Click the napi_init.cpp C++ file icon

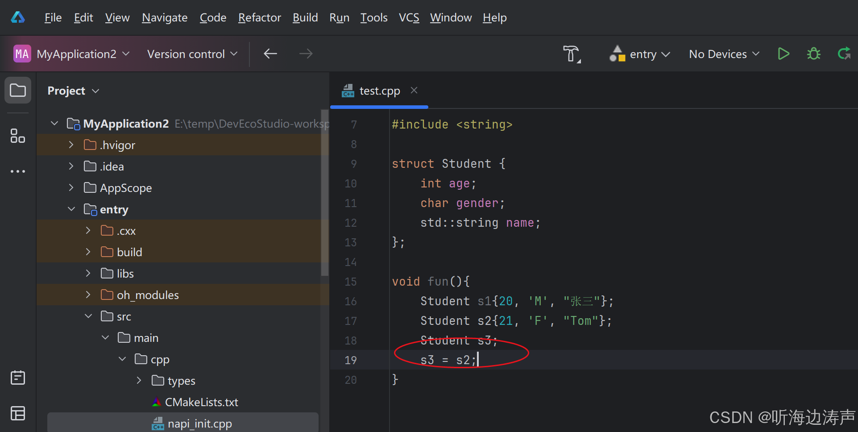click(x=158, y=424)
